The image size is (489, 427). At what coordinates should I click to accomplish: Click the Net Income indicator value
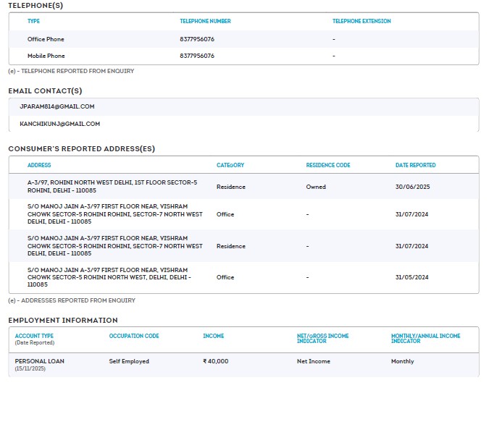314,361
